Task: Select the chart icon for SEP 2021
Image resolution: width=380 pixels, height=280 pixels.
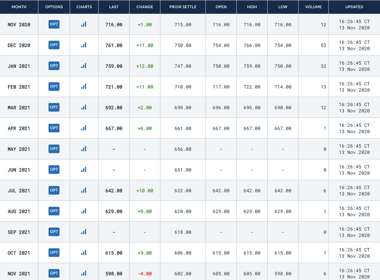Action: tap(84, 232)
